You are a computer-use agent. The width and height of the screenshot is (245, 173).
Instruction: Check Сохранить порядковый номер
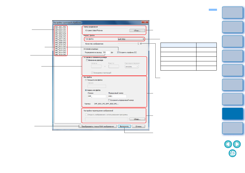tap(109, 100)
